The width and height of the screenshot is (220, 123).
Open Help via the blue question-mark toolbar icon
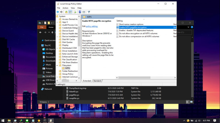click(x=80, y=12)
